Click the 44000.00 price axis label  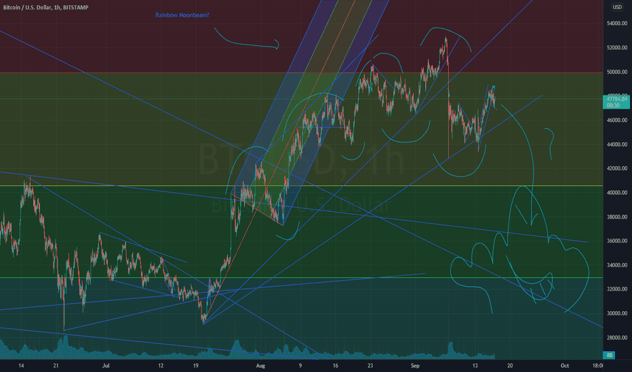[x=616, y=144]
